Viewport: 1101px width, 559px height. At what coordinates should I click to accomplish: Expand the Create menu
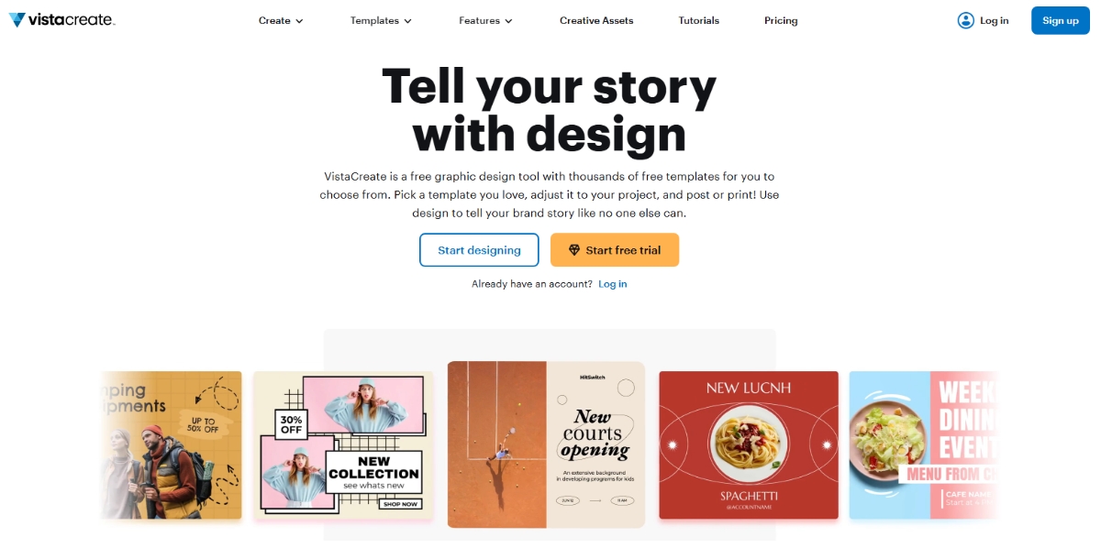pos(280,19)
